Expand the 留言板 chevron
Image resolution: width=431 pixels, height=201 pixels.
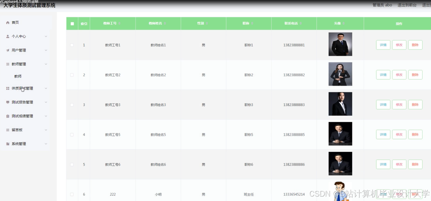click(x=46, y=130)
